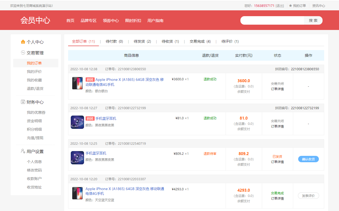This screenshot has height=211, width=339.
Task: Switch to the 待发货 (2) tab
Action: [x=142, y=41]
